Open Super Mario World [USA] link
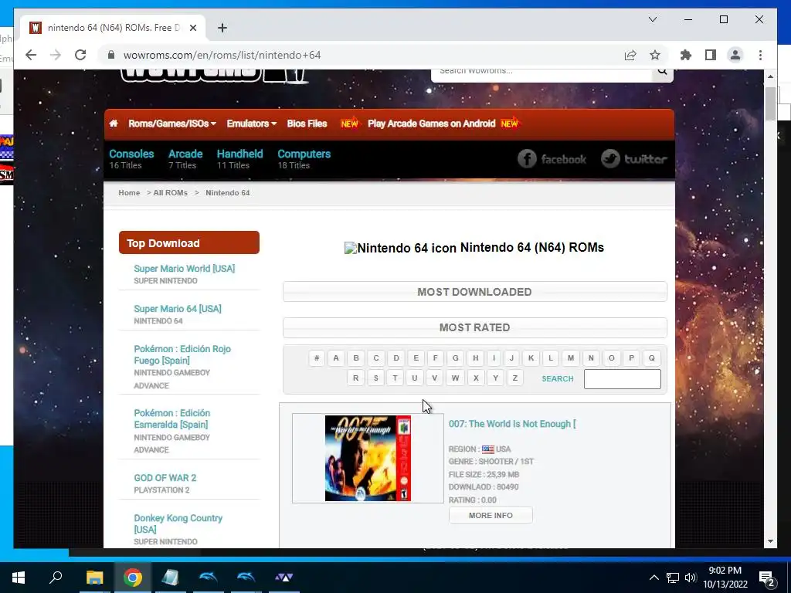Screen dimensions: 791x593 [184, 269]
